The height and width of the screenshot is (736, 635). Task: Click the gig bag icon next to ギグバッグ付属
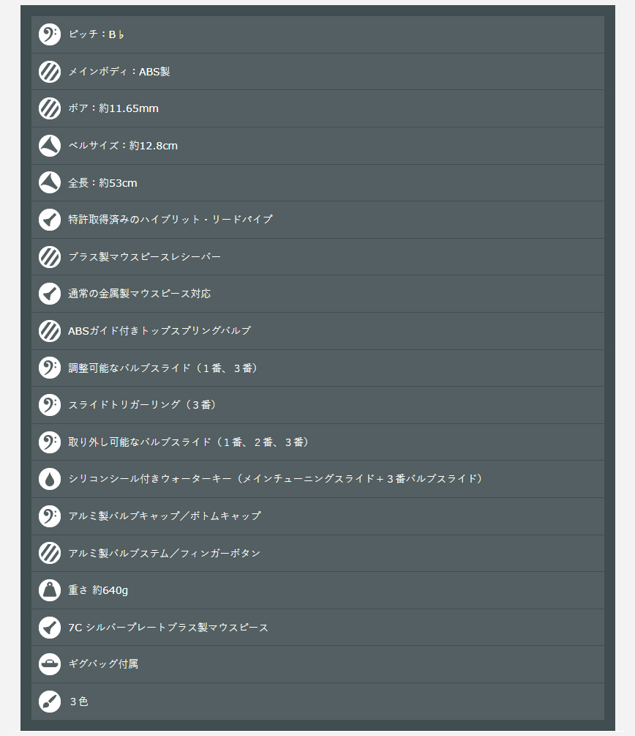(50, 664)
